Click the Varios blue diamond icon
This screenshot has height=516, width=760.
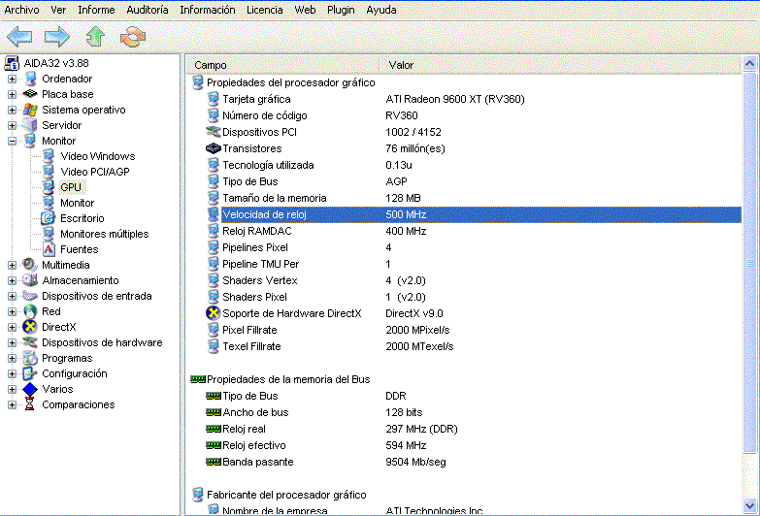[30, 389]
